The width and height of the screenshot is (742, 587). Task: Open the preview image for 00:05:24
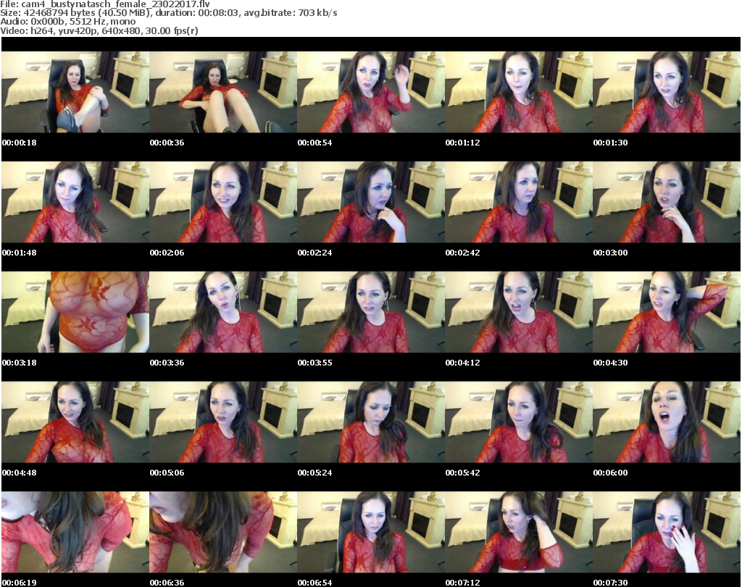point(371,422)
